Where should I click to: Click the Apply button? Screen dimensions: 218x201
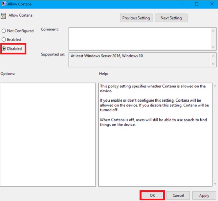(x=204, y=195)
